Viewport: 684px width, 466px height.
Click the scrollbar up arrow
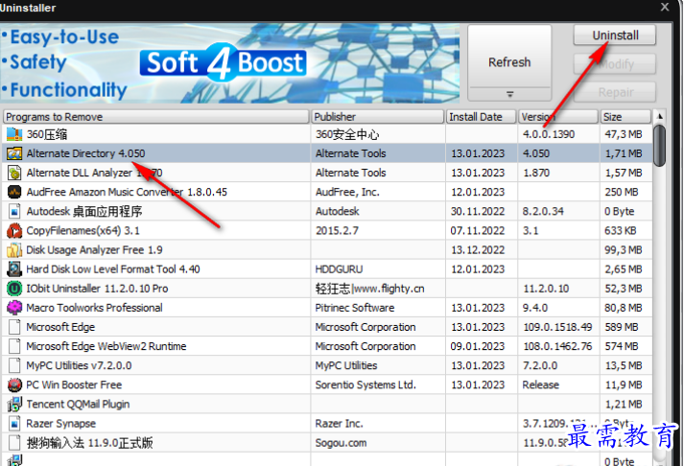[660, 116]
